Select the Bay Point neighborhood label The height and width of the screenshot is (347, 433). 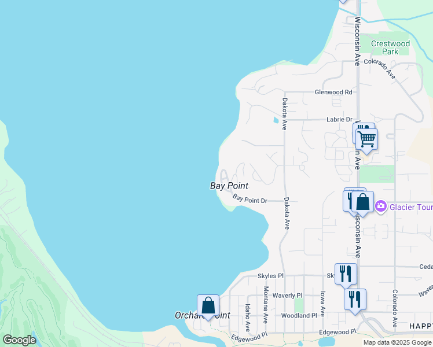tap(229, 186)
